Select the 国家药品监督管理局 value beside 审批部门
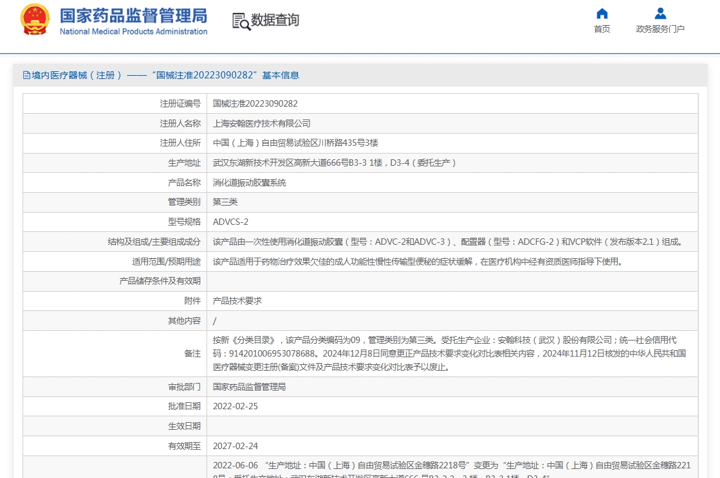 tap(250, 387)
